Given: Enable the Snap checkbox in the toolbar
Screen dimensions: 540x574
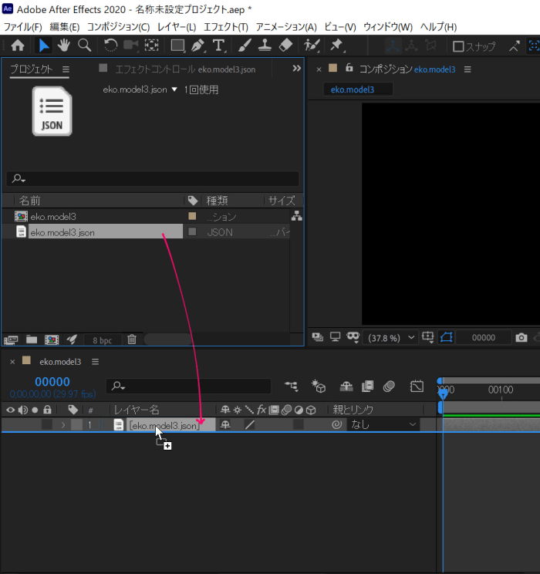Looking at the screenshot, I should [x=458, y=46].
